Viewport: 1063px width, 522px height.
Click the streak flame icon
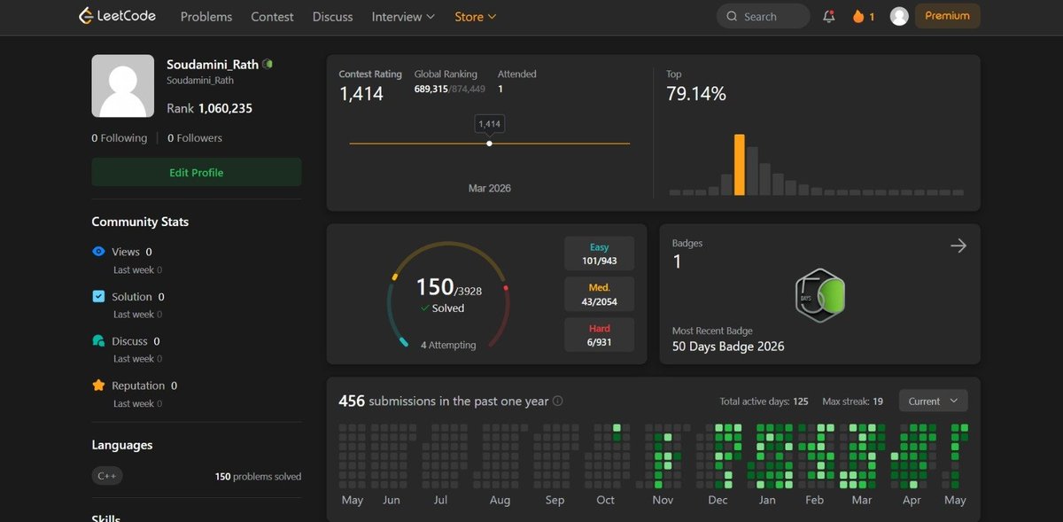[857, 16]
